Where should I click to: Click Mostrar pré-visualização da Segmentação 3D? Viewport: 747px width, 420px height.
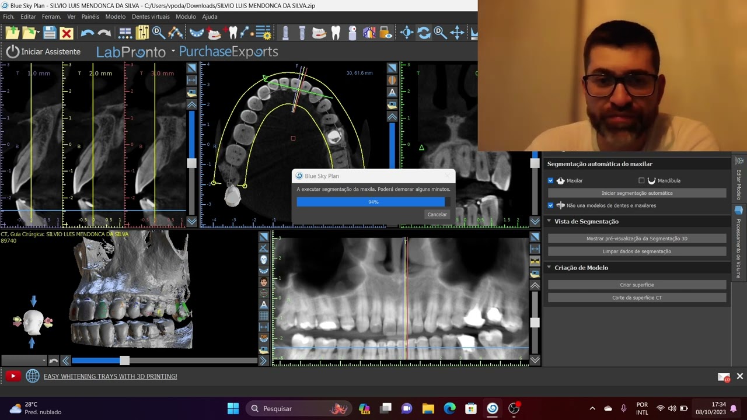[637, 239]
